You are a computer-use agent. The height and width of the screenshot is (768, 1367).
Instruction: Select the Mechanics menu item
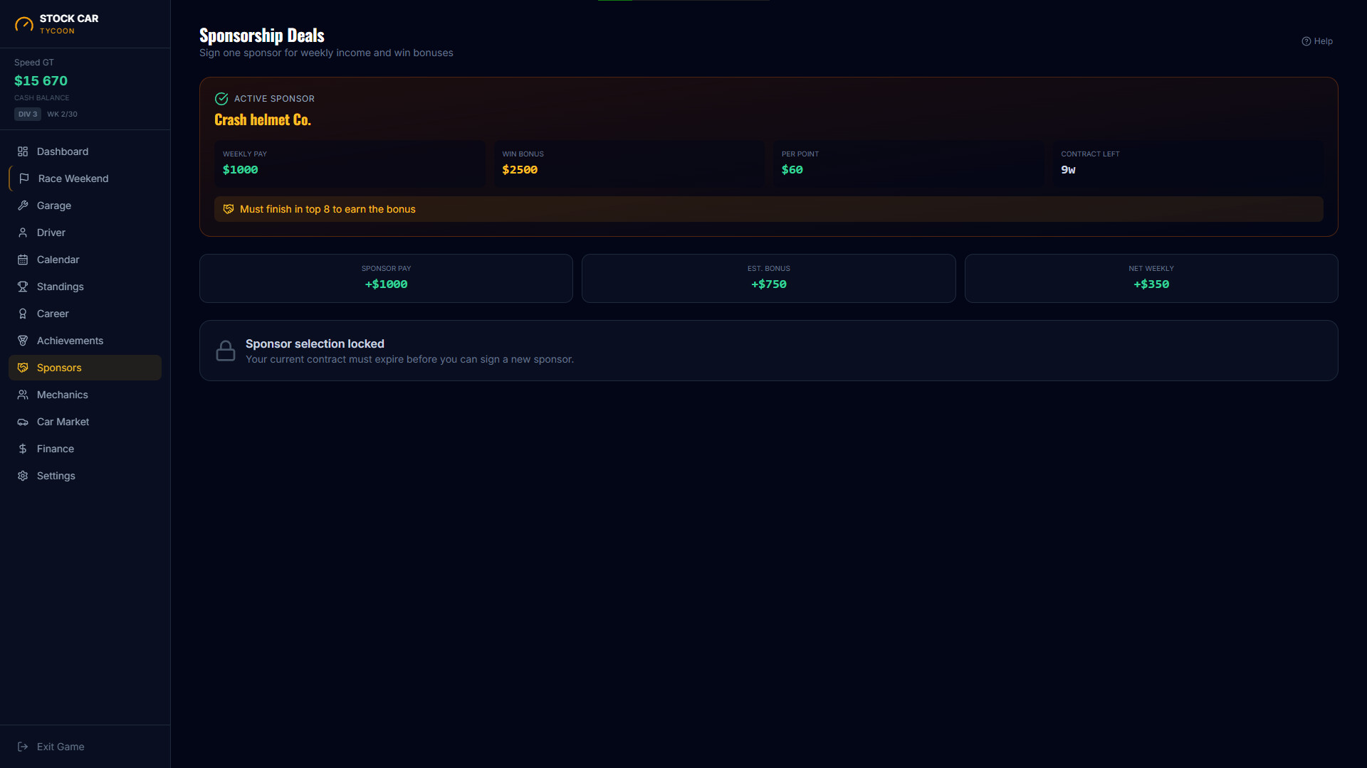tap(85, 395)
